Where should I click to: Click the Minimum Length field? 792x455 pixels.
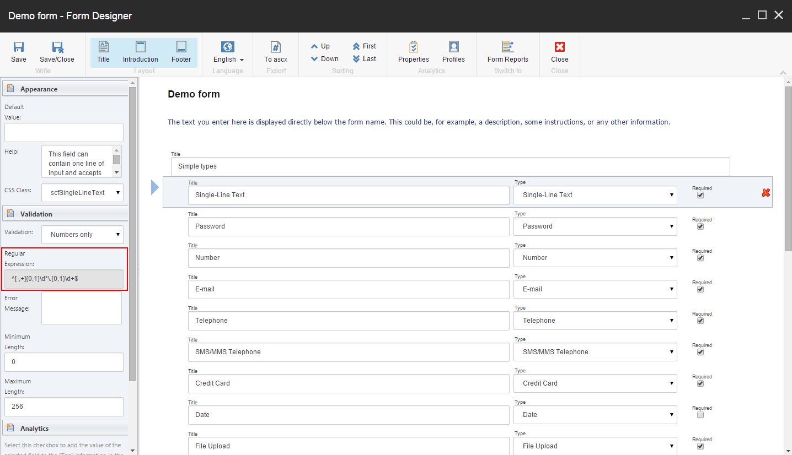point(64,362)
